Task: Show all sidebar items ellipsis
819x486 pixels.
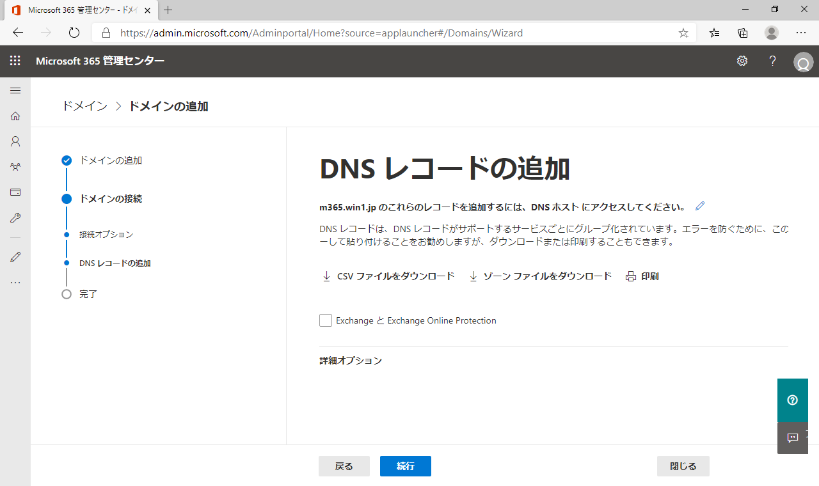Action: pos(15,282)
